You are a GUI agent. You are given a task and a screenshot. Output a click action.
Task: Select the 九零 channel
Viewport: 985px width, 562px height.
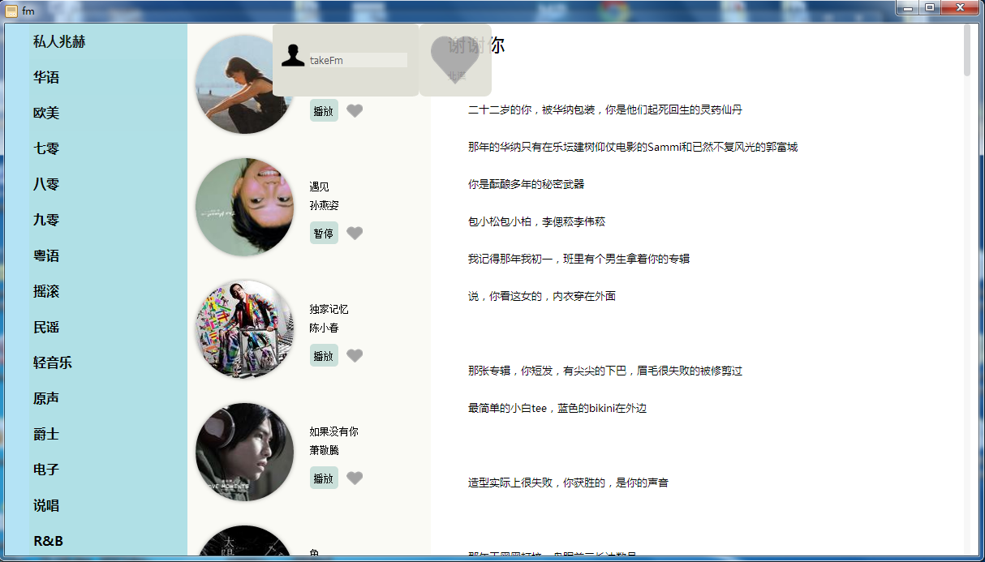[x=46, y=220]
